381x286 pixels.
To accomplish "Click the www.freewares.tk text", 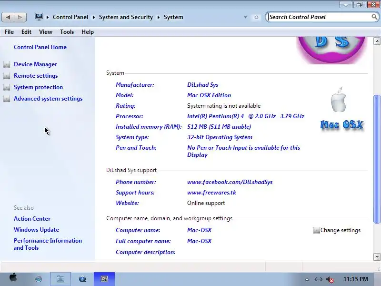I will click(211, 193).
